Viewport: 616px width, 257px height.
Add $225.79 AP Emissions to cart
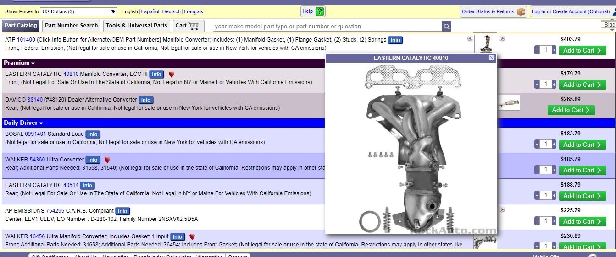point(583,222)
